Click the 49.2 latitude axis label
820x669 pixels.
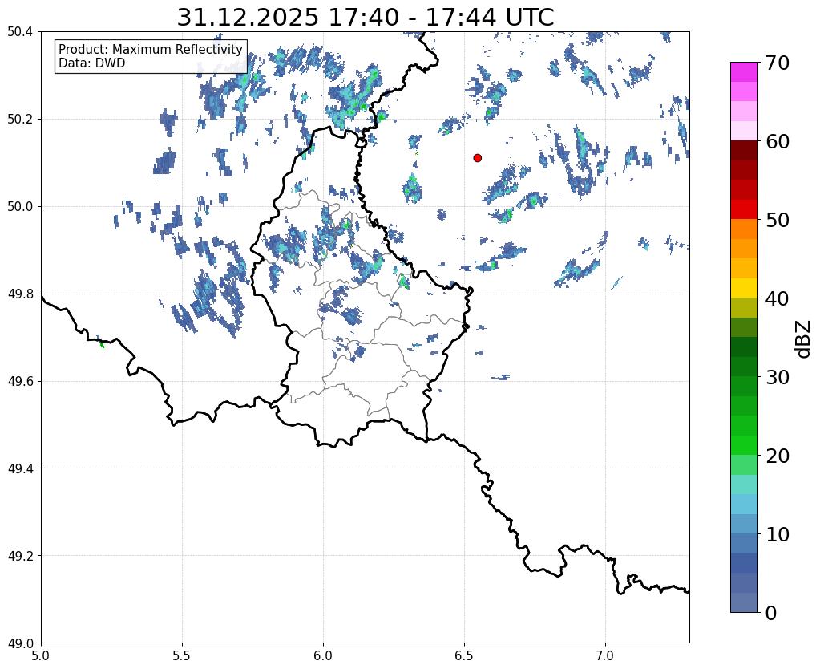(20, 555)
